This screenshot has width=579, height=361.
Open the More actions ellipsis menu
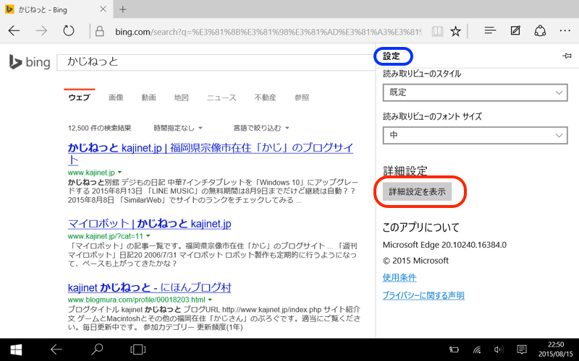point(565,31)
